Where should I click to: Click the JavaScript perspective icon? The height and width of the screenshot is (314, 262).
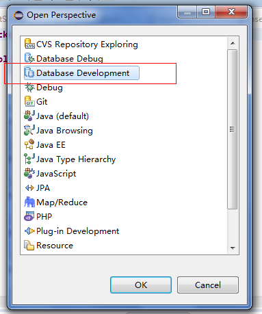coord(29,173)
